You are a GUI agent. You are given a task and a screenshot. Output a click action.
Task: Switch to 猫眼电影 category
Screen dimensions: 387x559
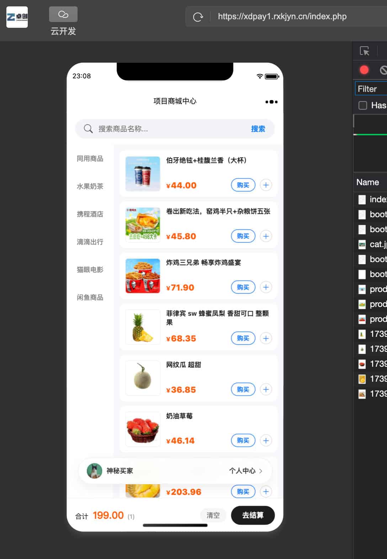[90, 270]
